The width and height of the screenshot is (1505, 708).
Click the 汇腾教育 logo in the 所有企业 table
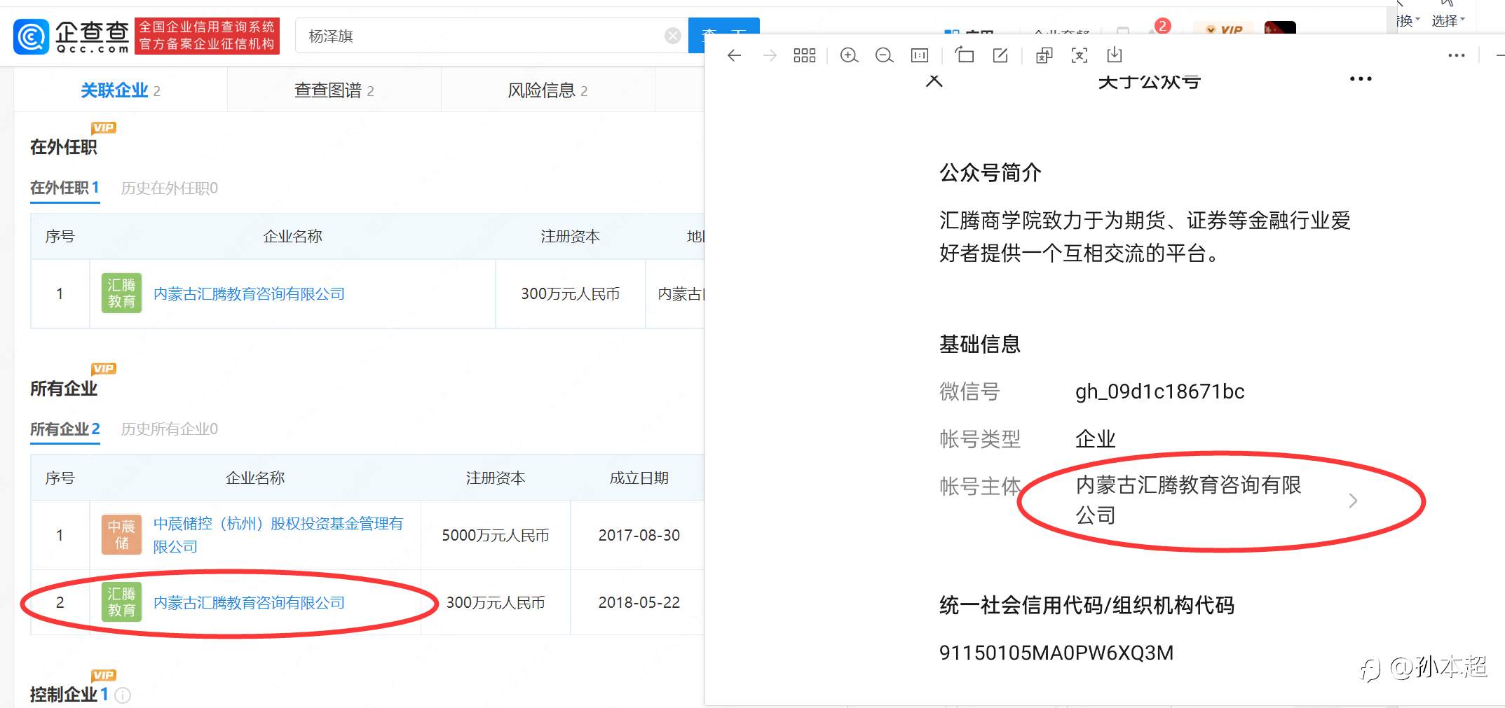[x=121, y=602]
